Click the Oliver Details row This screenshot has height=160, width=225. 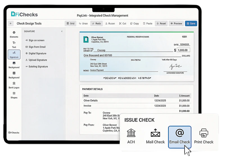tap(136, 100)
